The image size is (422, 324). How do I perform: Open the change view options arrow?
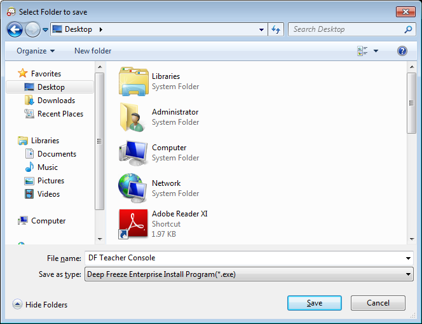[x=376, y=51]
